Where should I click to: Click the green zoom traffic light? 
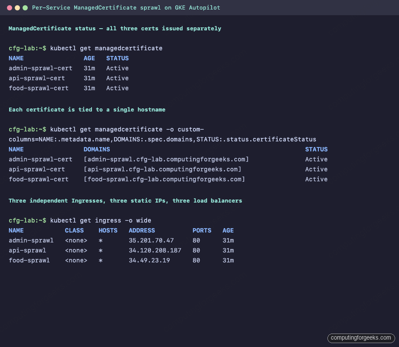coord(24,7)
